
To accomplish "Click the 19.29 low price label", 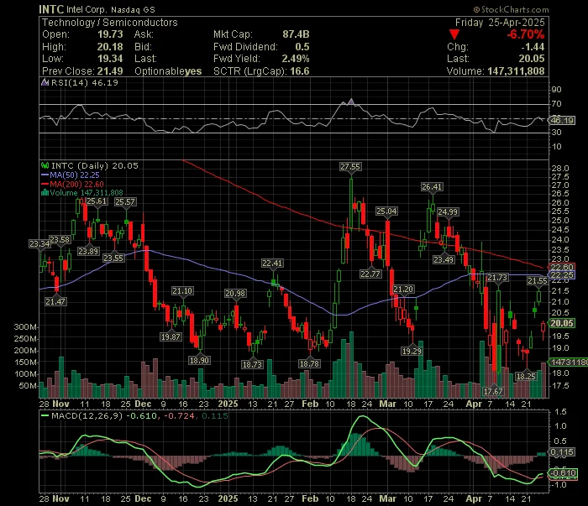I will coord(412,352).
